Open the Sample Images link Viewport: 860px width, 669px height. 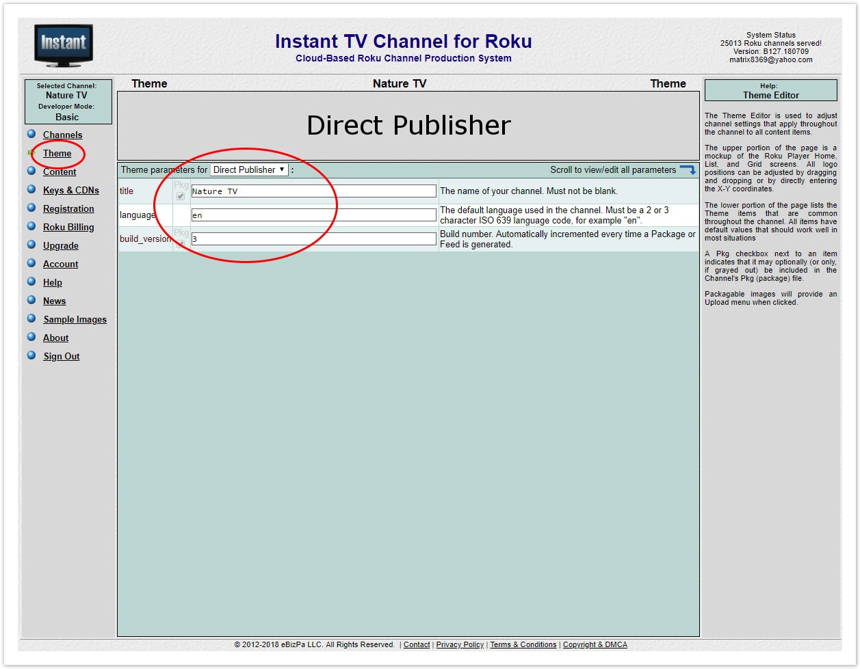tap(75, 319)
